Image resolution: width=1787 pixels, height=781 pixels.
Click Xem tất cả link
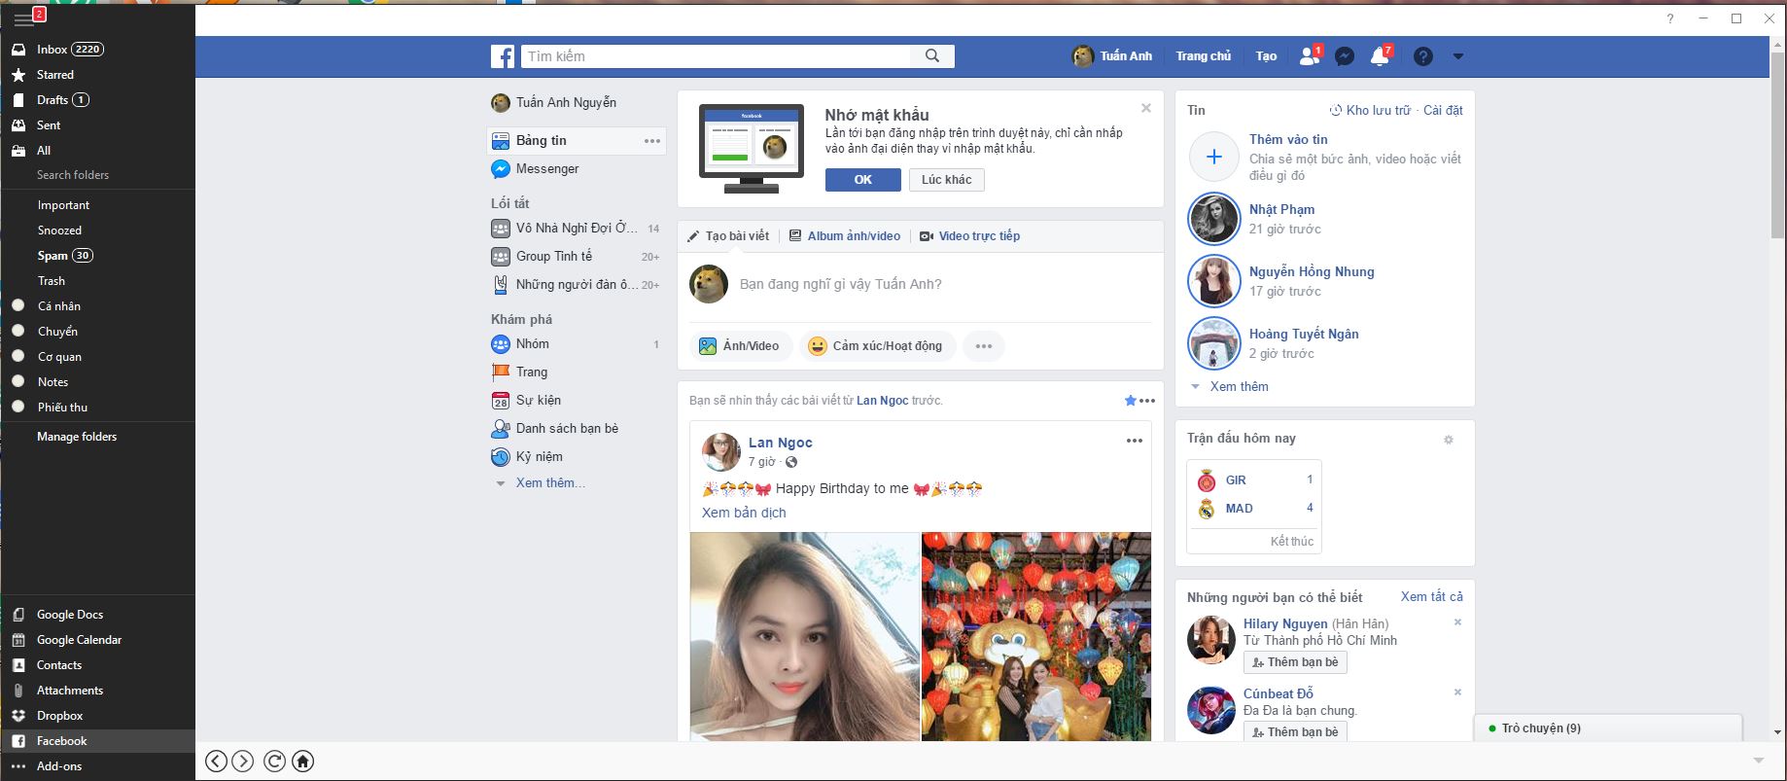click(x=1431, y=597)
